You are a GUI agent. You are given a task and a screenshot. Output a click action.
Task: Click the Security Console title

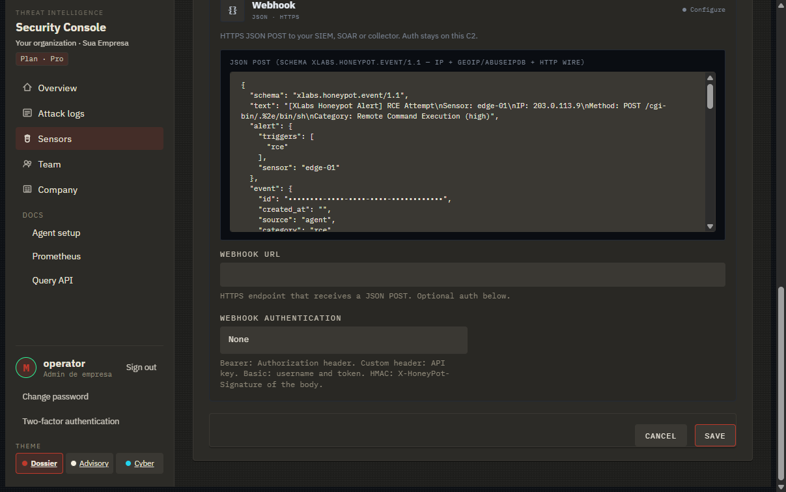point(61,27)
